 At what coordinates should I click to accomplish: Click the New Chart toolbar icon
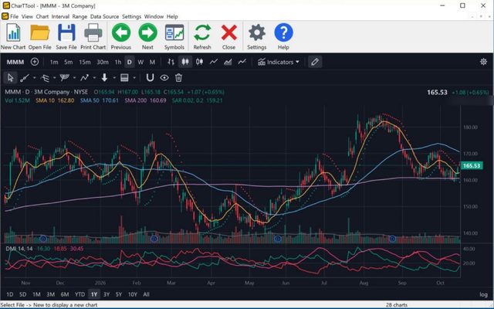tap(13, 32)
